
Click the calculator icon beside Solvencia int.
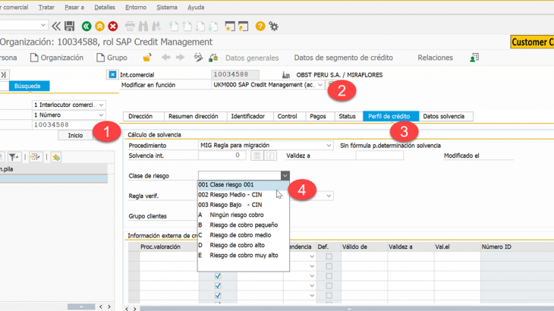pyautogui.click(x=257, y=155)
